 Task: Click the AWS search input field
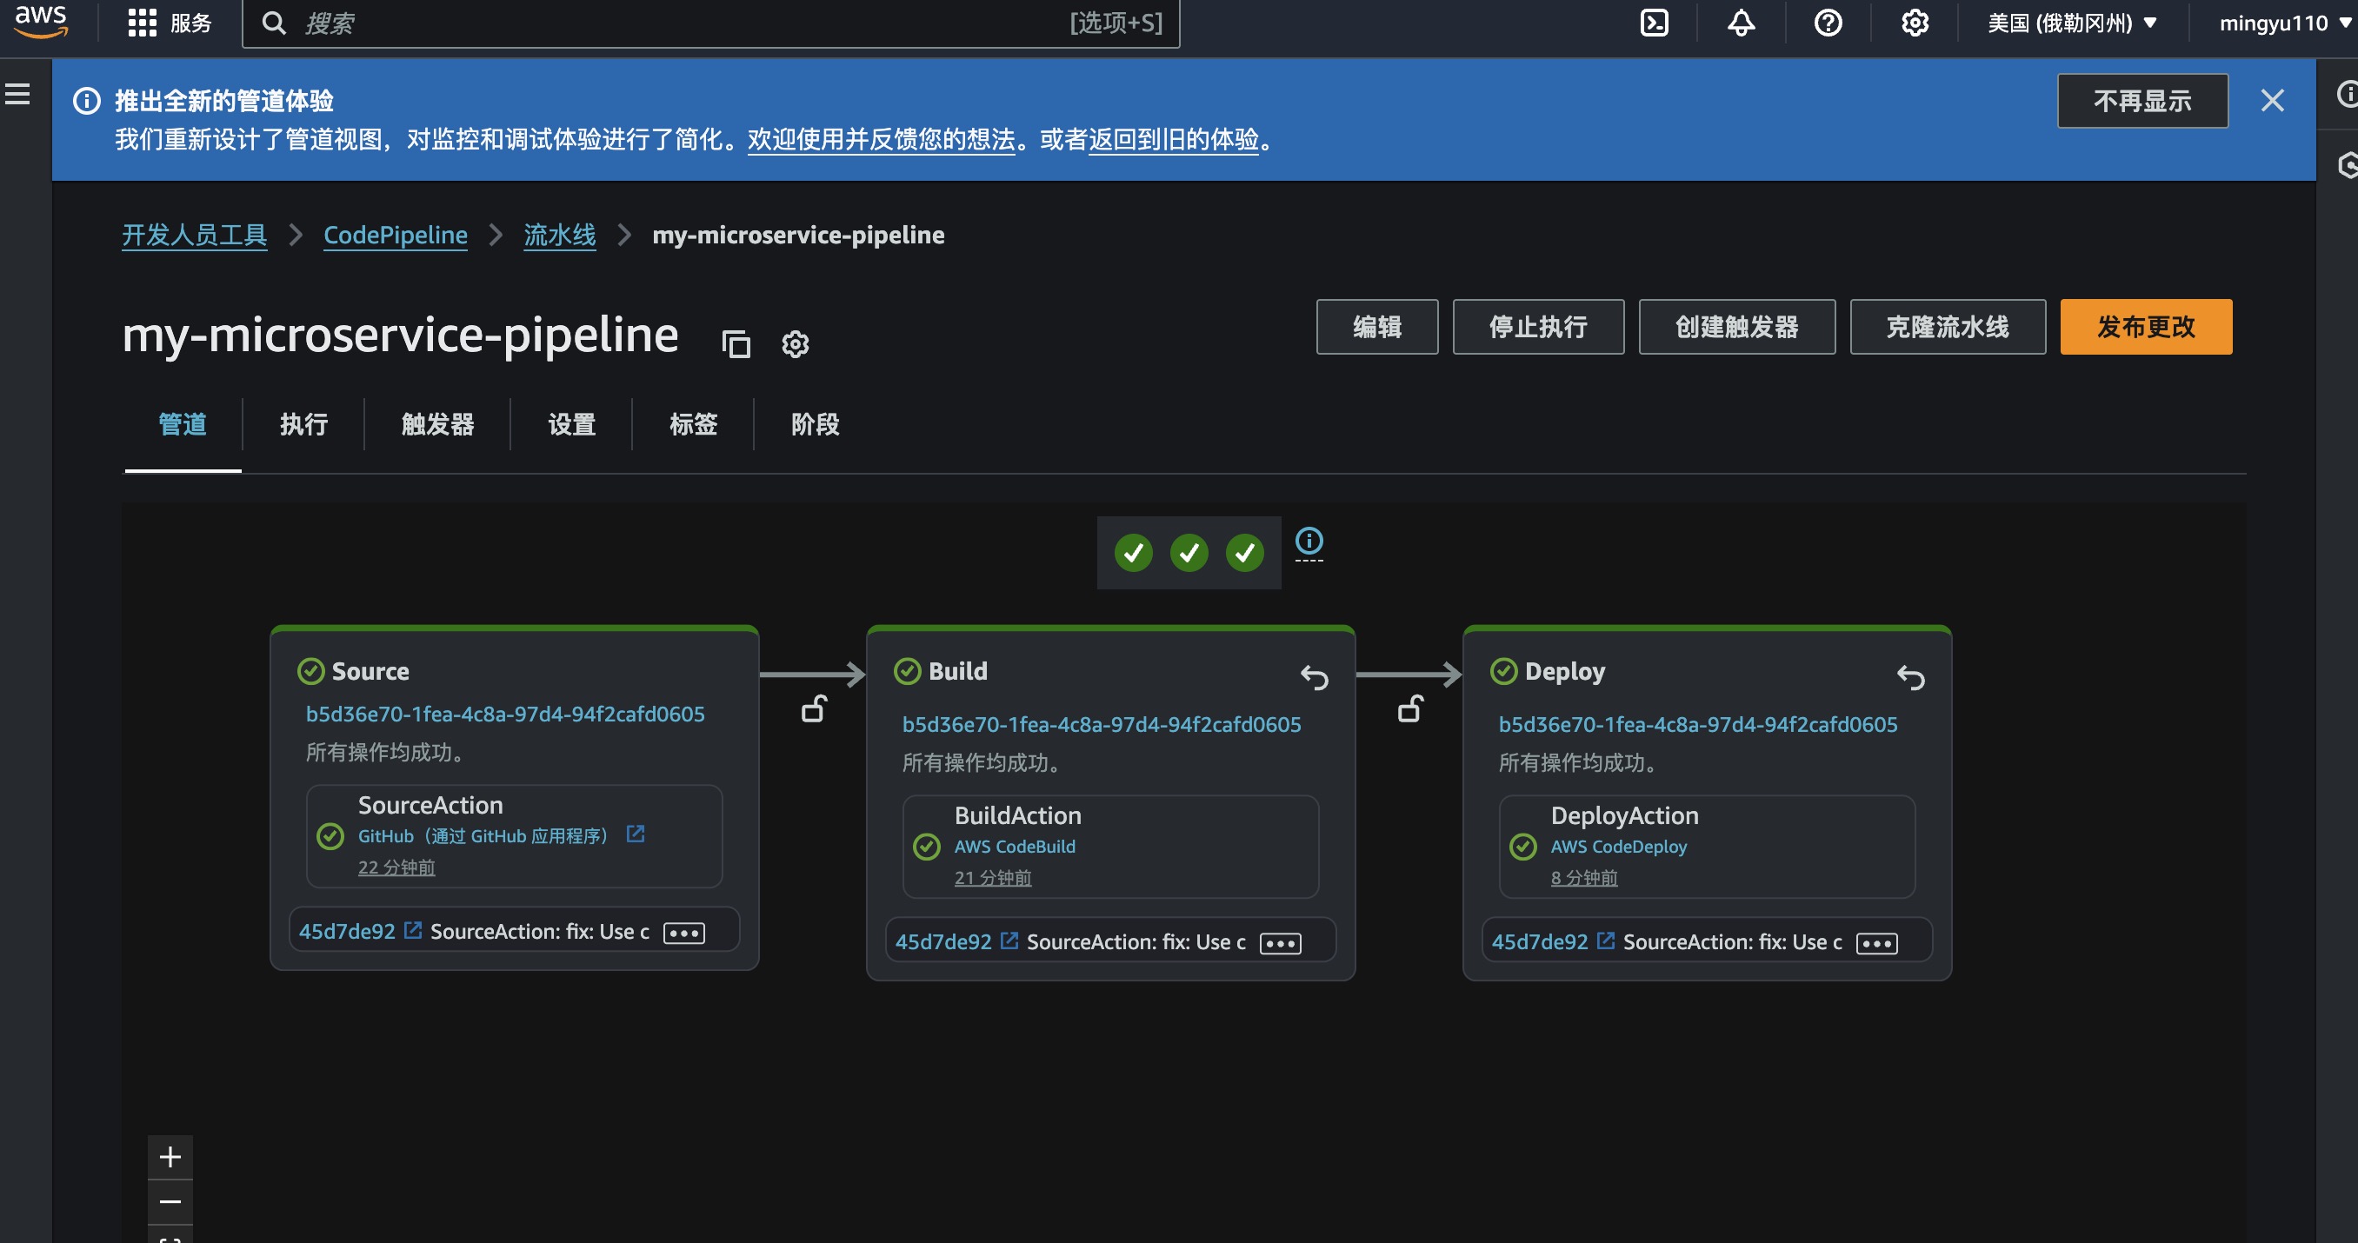pos(710,23)
